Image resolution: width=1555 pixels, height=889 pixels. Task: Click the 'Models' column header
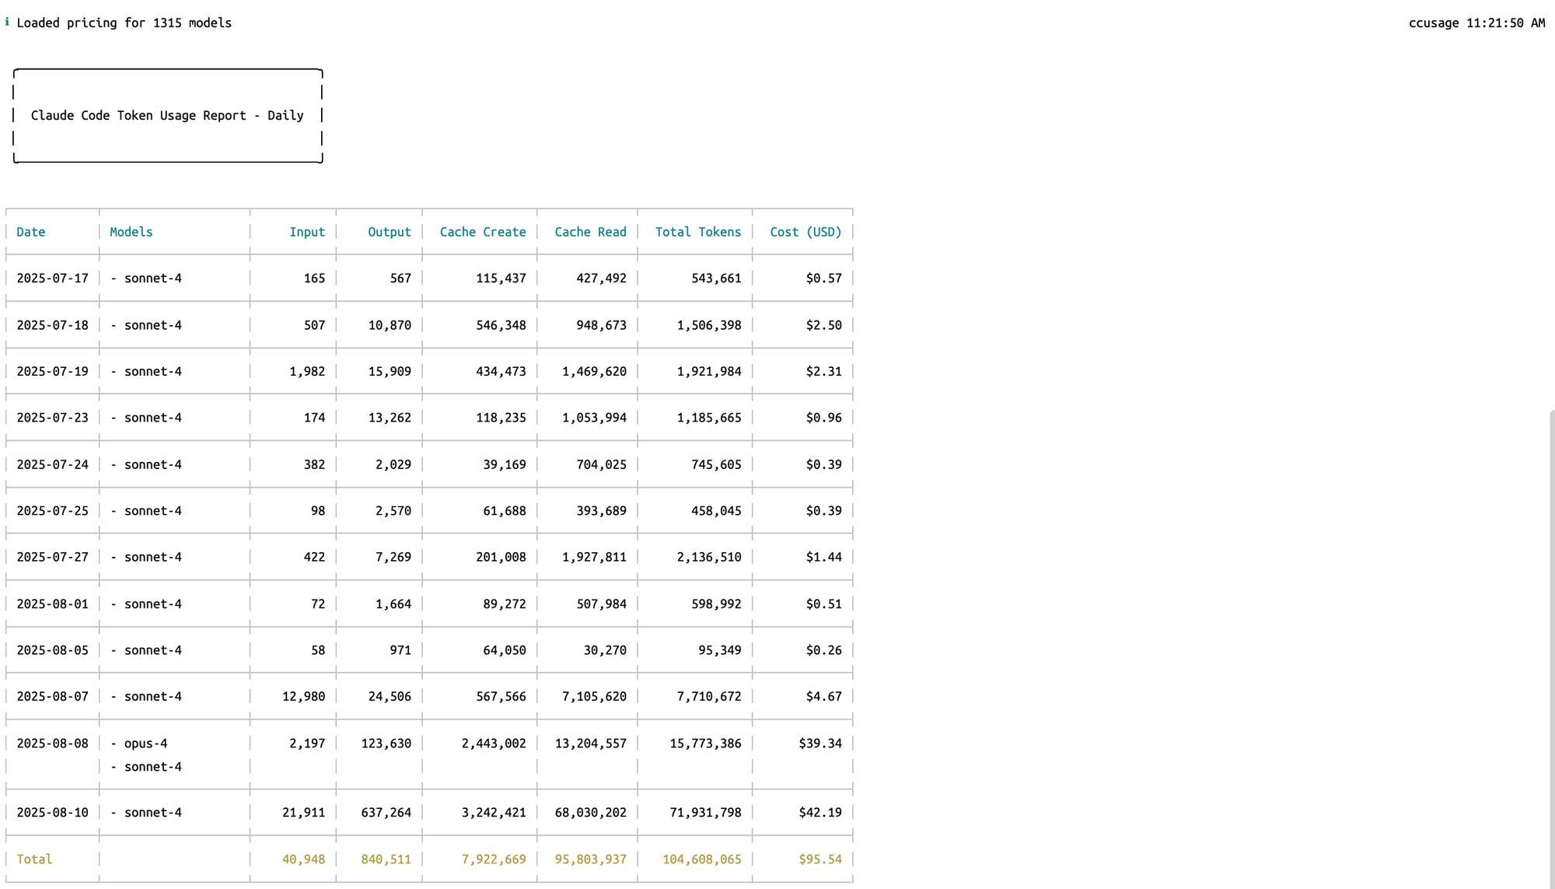click(131, 232)
